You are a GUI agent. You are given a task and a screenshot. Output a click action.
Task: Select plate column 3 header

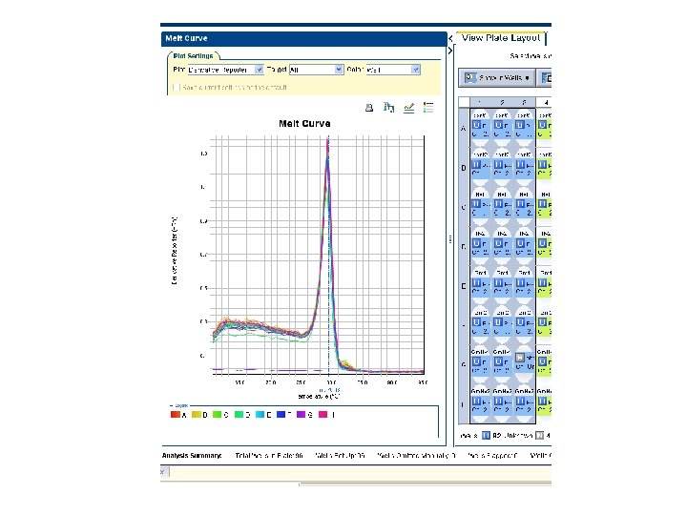524,102
